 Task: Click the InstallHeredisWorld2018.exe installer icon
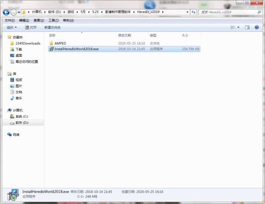pyautogui.click(x=51, y=49)
